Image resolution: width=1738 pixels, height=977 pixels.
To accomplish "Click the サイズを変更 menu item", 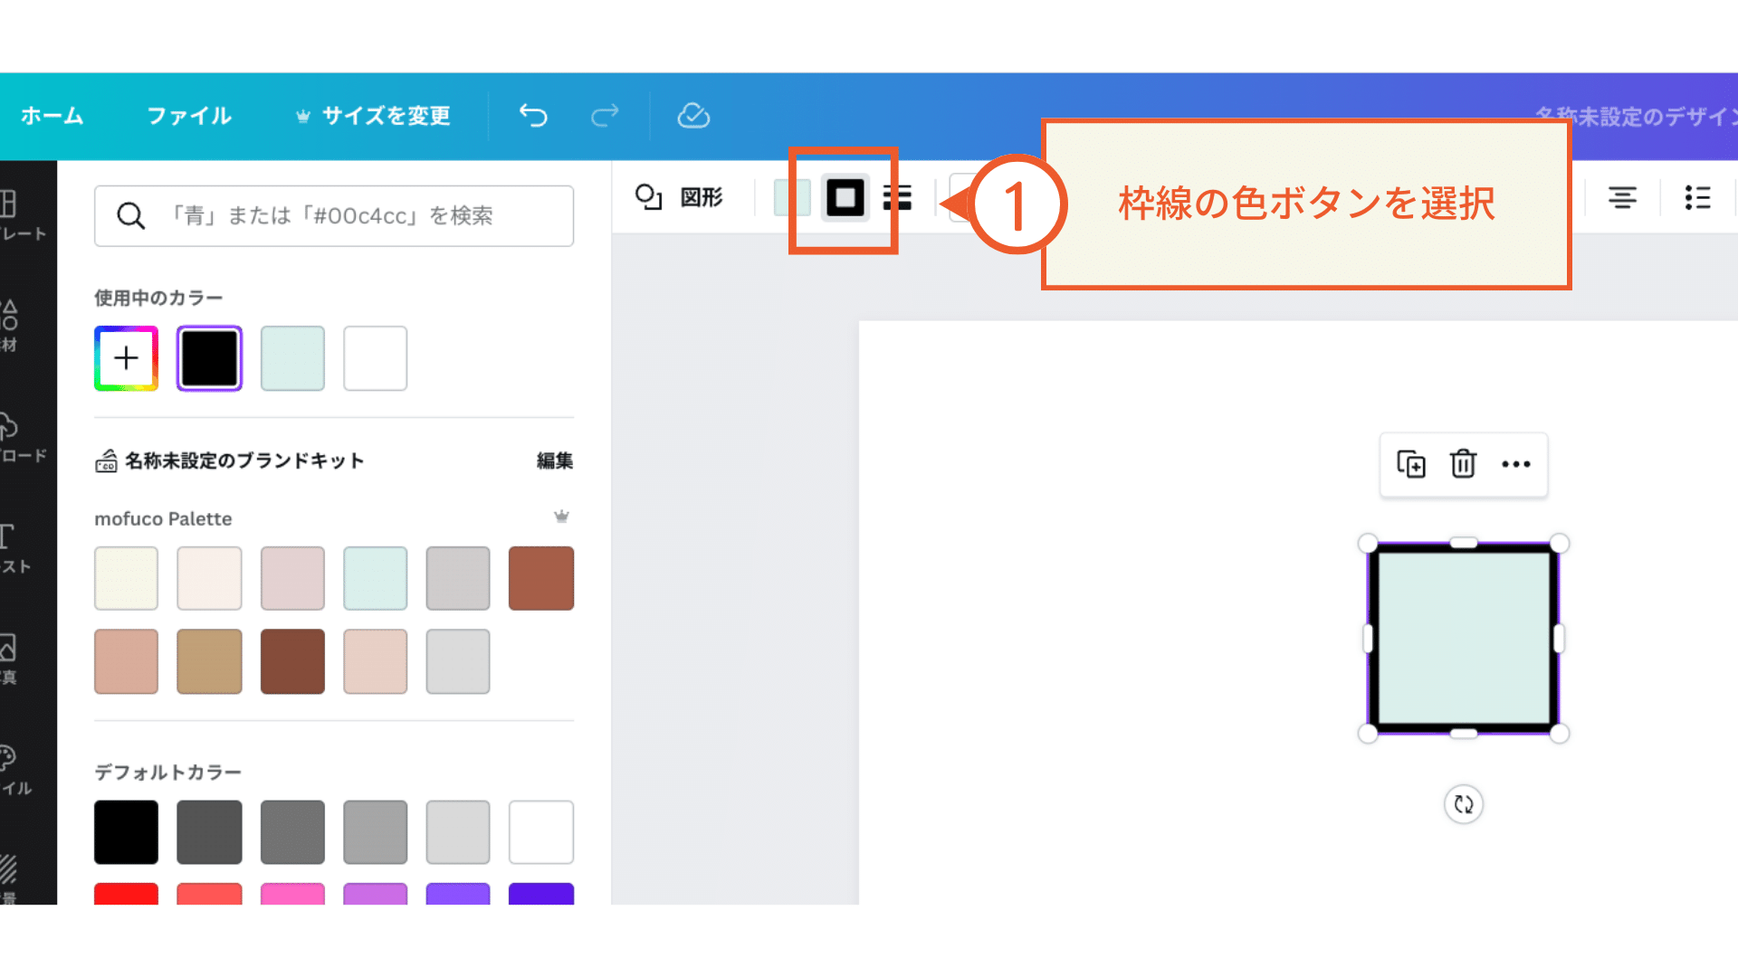I will 386,116.
